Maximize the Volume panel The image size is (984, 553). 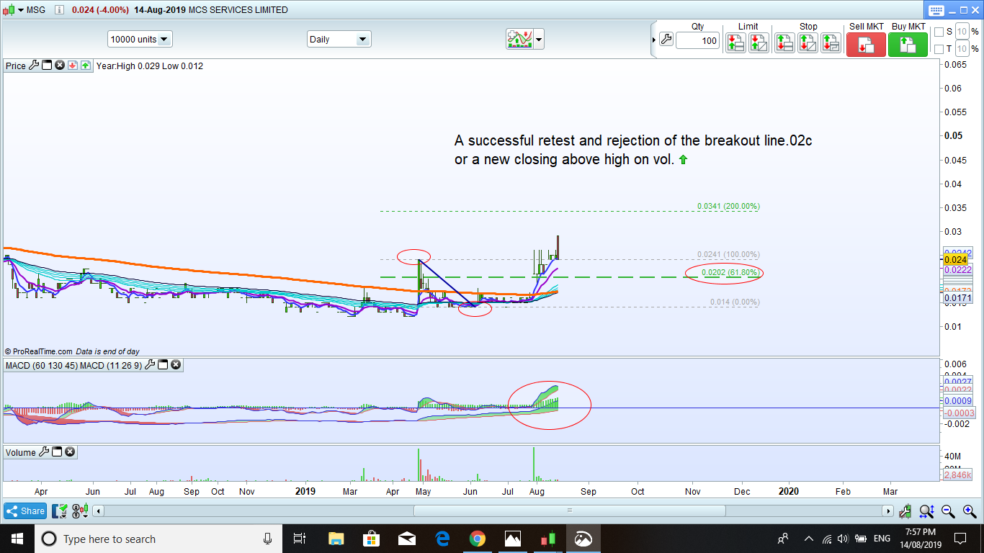[57, 452]
